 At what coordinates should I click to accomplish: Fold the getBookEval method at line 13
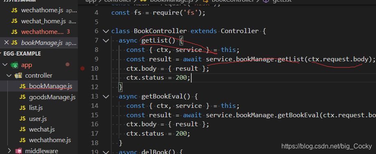click(x=106, y=96)
